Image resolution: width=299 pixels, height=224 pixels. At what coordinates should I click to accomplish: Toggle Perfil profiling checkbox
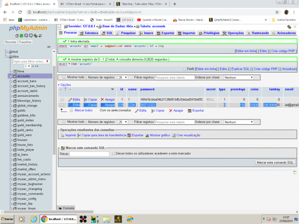coord(184,69)
